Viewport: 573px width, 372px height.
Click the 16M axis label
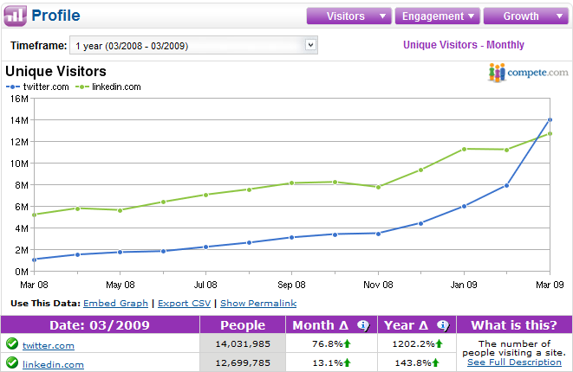click(18, 99)
